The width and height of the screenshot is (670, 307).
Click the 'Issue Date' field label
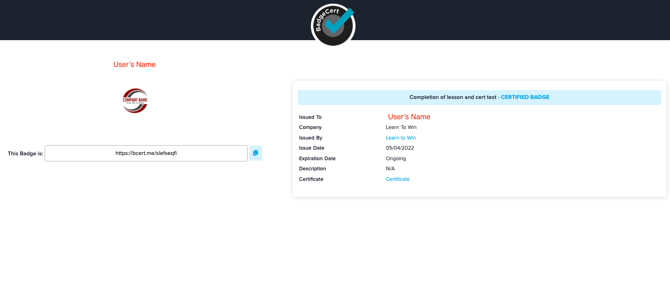click(311, 148)
